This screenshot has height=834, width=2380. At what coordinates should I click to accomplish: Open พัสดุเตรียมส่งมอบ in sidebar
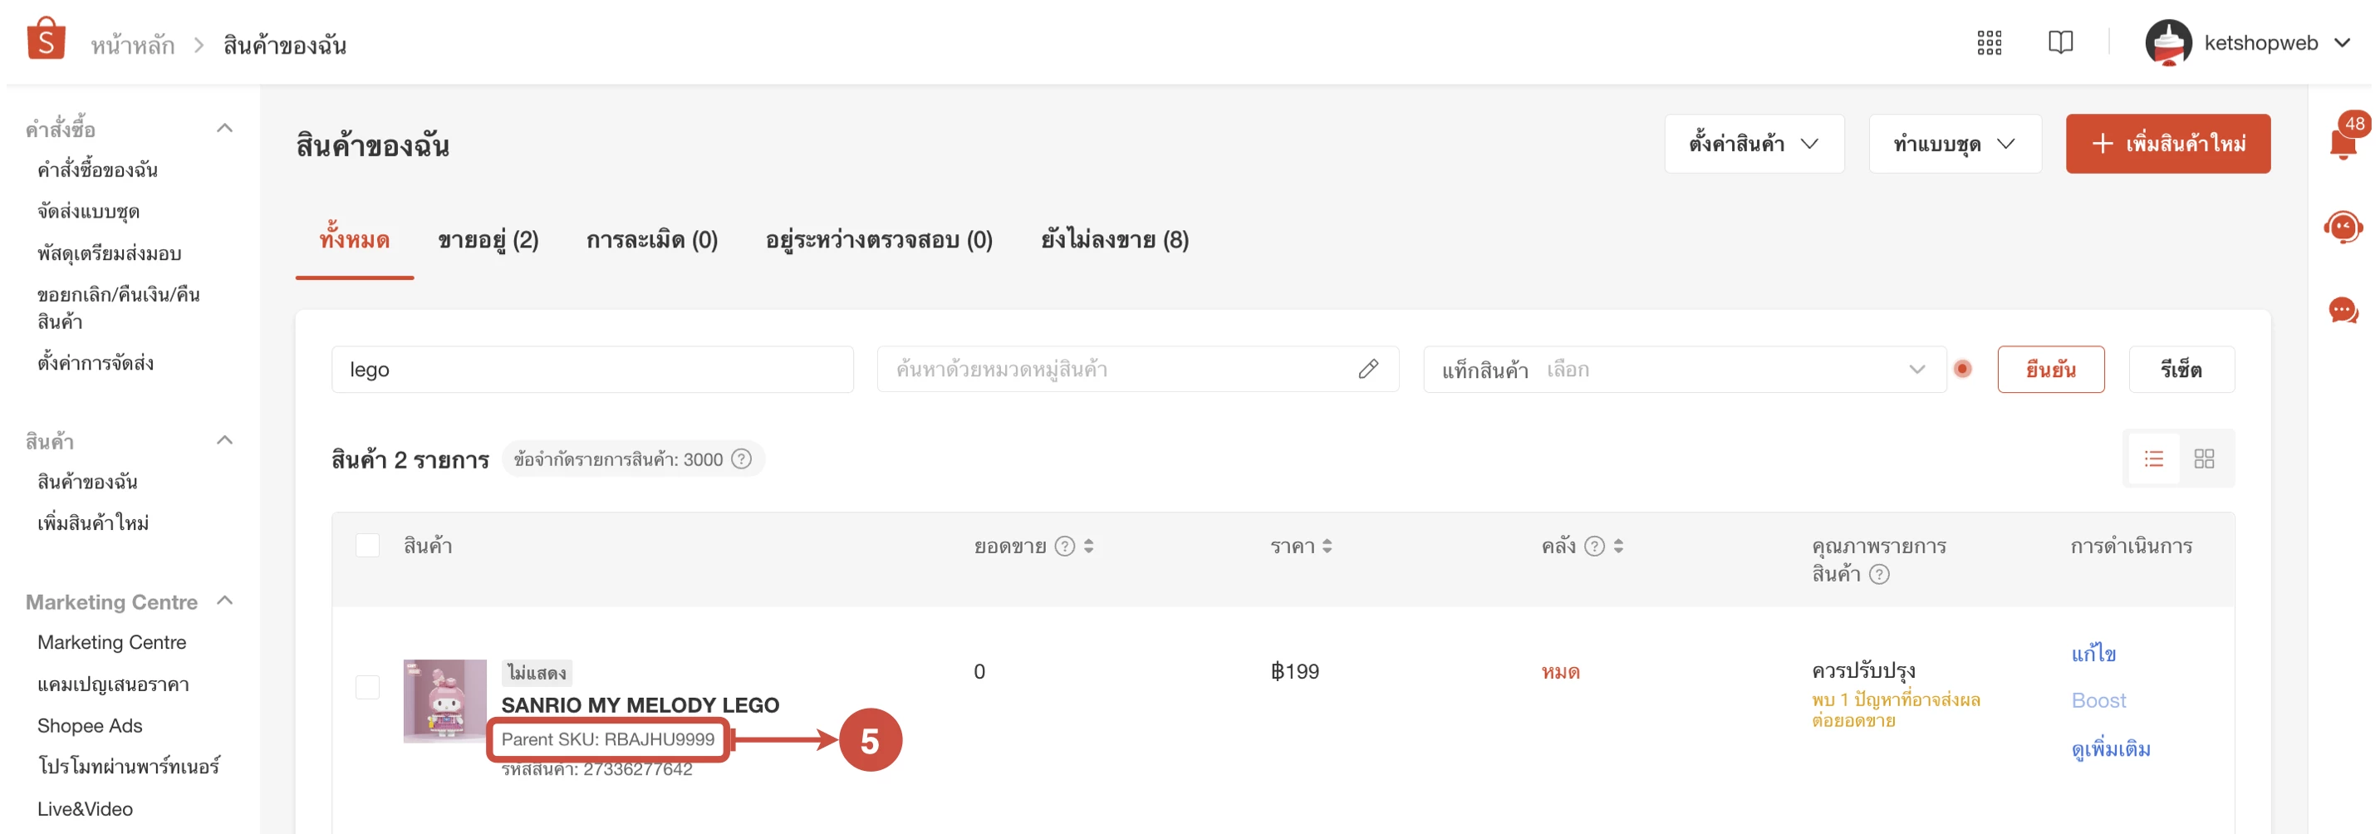(x=109, y=253)
